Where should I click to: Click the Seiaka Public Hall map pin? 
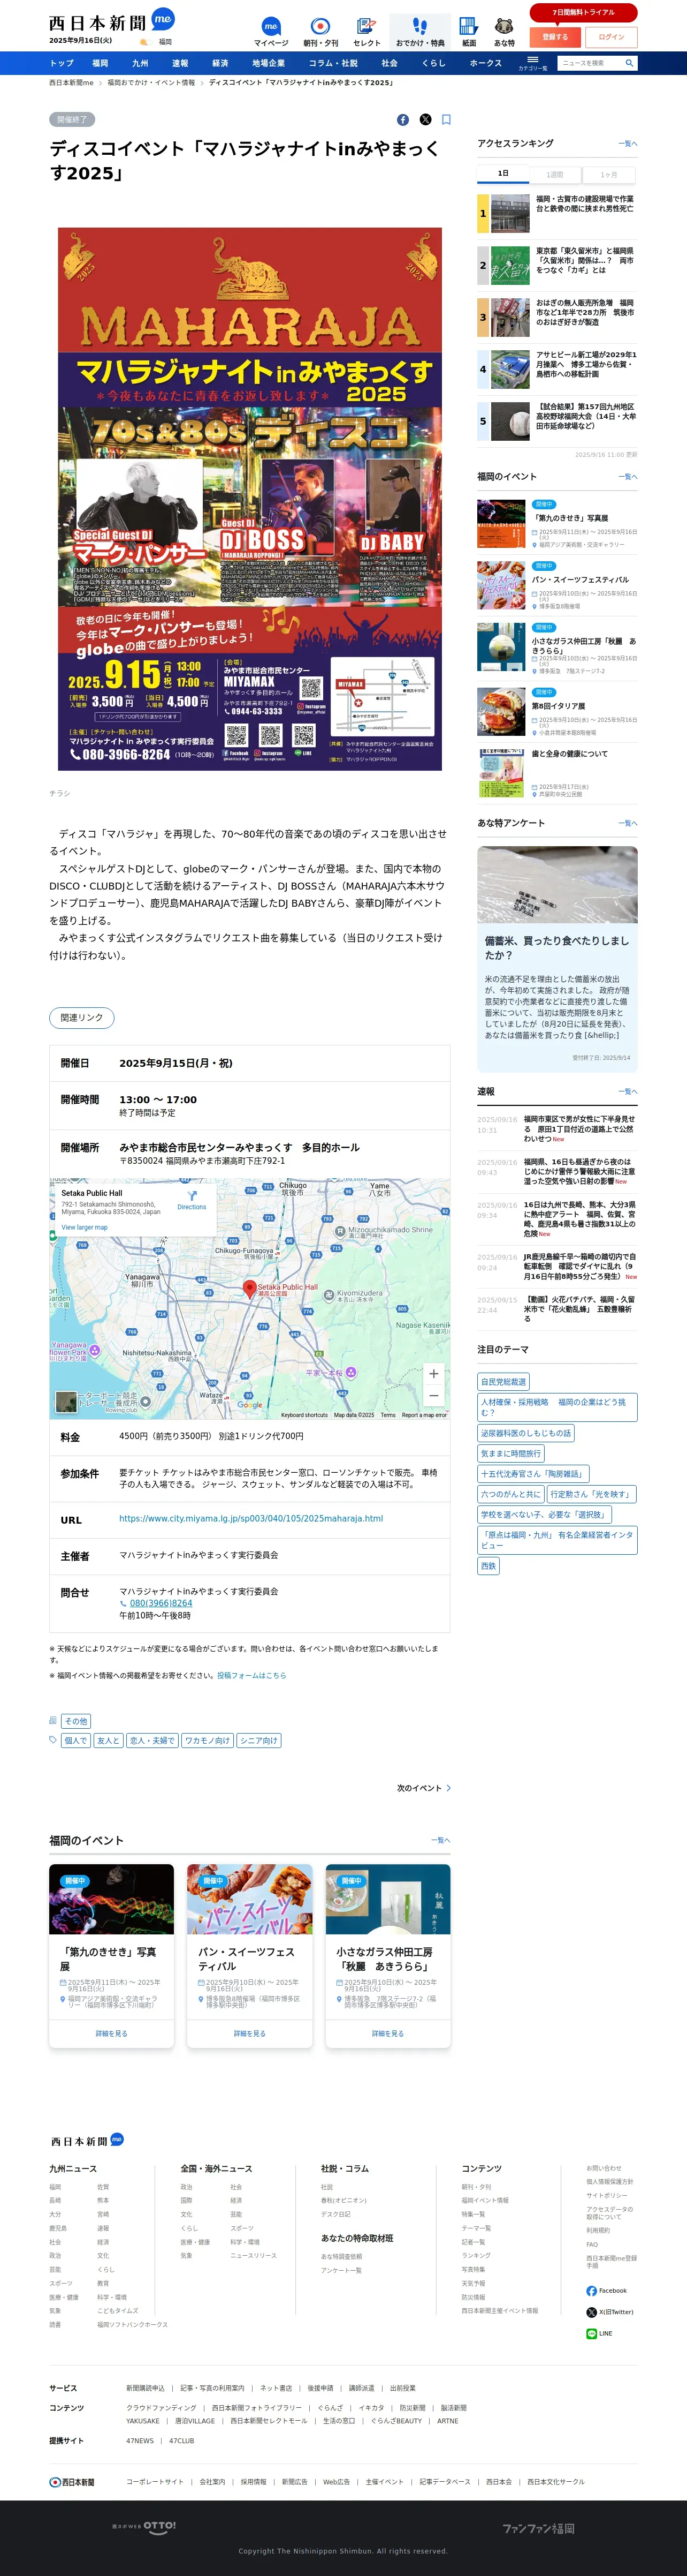tap(250, 1289)
